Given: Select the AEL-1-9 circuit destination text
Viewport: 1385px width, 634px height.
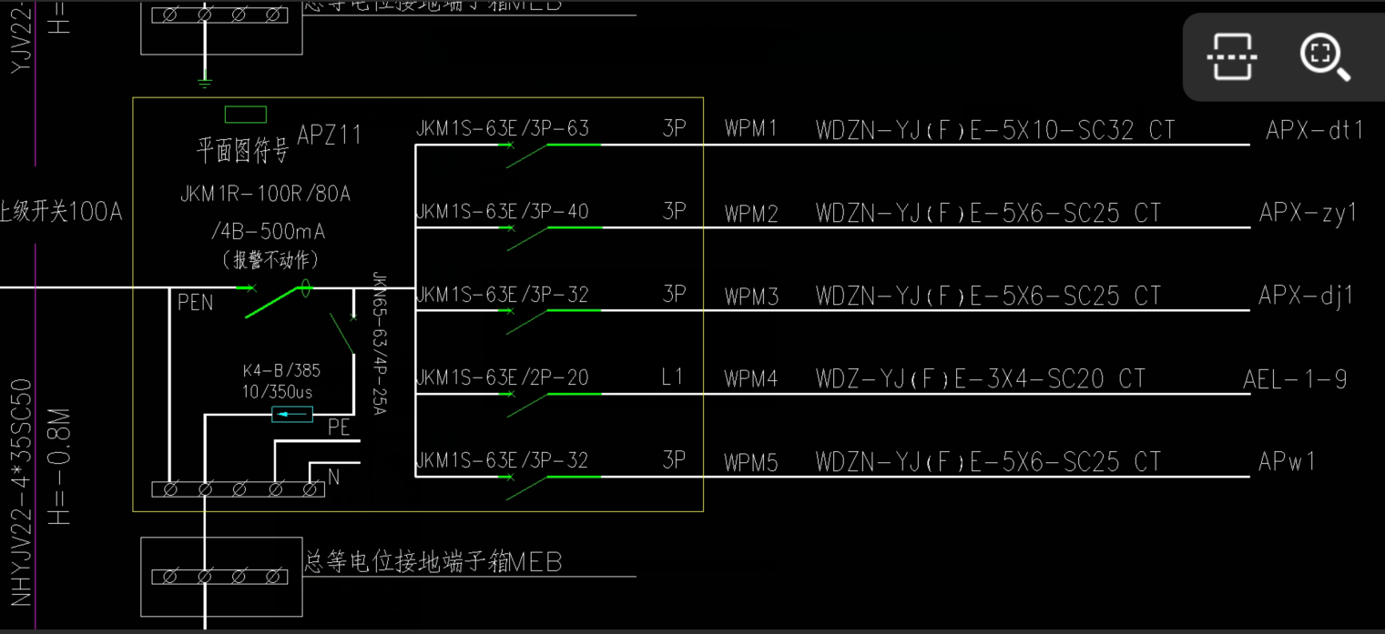Looking at the screenshot, I should [x=1294, y=379].
